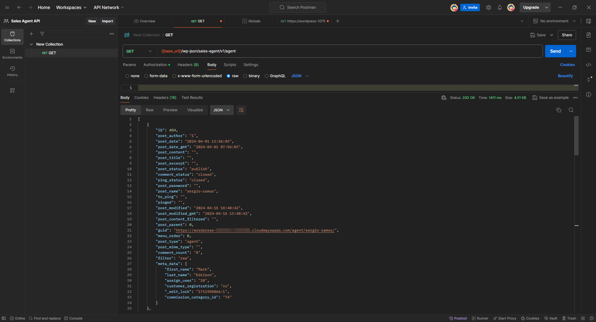Click the Beautify link
The width and height of the screenshot is (596, 322).
tap(566, 76)
